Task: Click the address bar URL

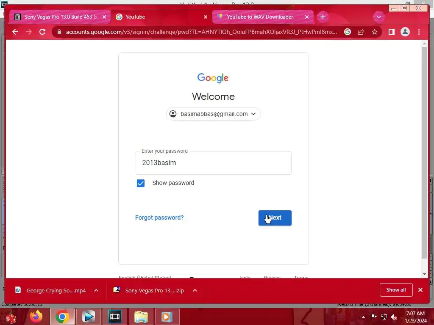Action: pos(201,32)
